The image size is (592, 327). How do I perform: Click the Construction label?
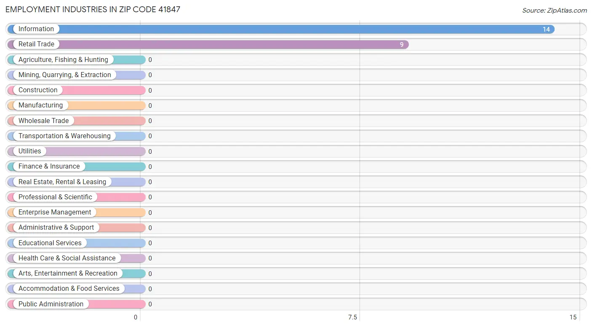38,90
